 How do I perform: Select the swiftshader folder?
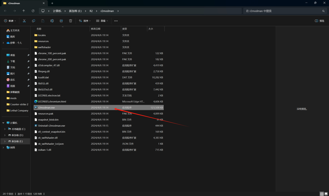point(99,47)
